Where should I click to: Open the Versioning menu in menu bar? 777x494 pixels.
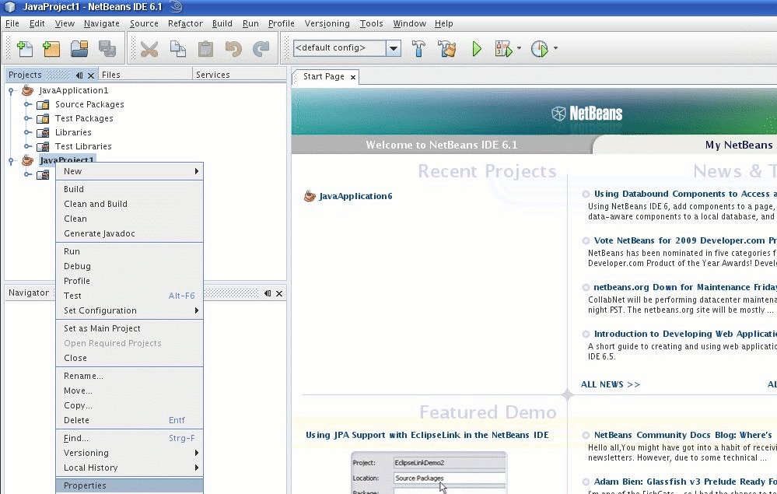pyautogui.click(x=327, y=23)
